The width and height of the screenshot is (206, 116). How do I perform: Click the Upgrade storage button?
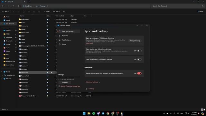65,82
